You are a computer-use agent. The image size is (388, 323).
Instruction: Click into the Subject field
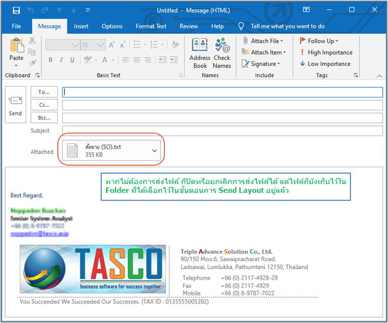pos(222,131)
